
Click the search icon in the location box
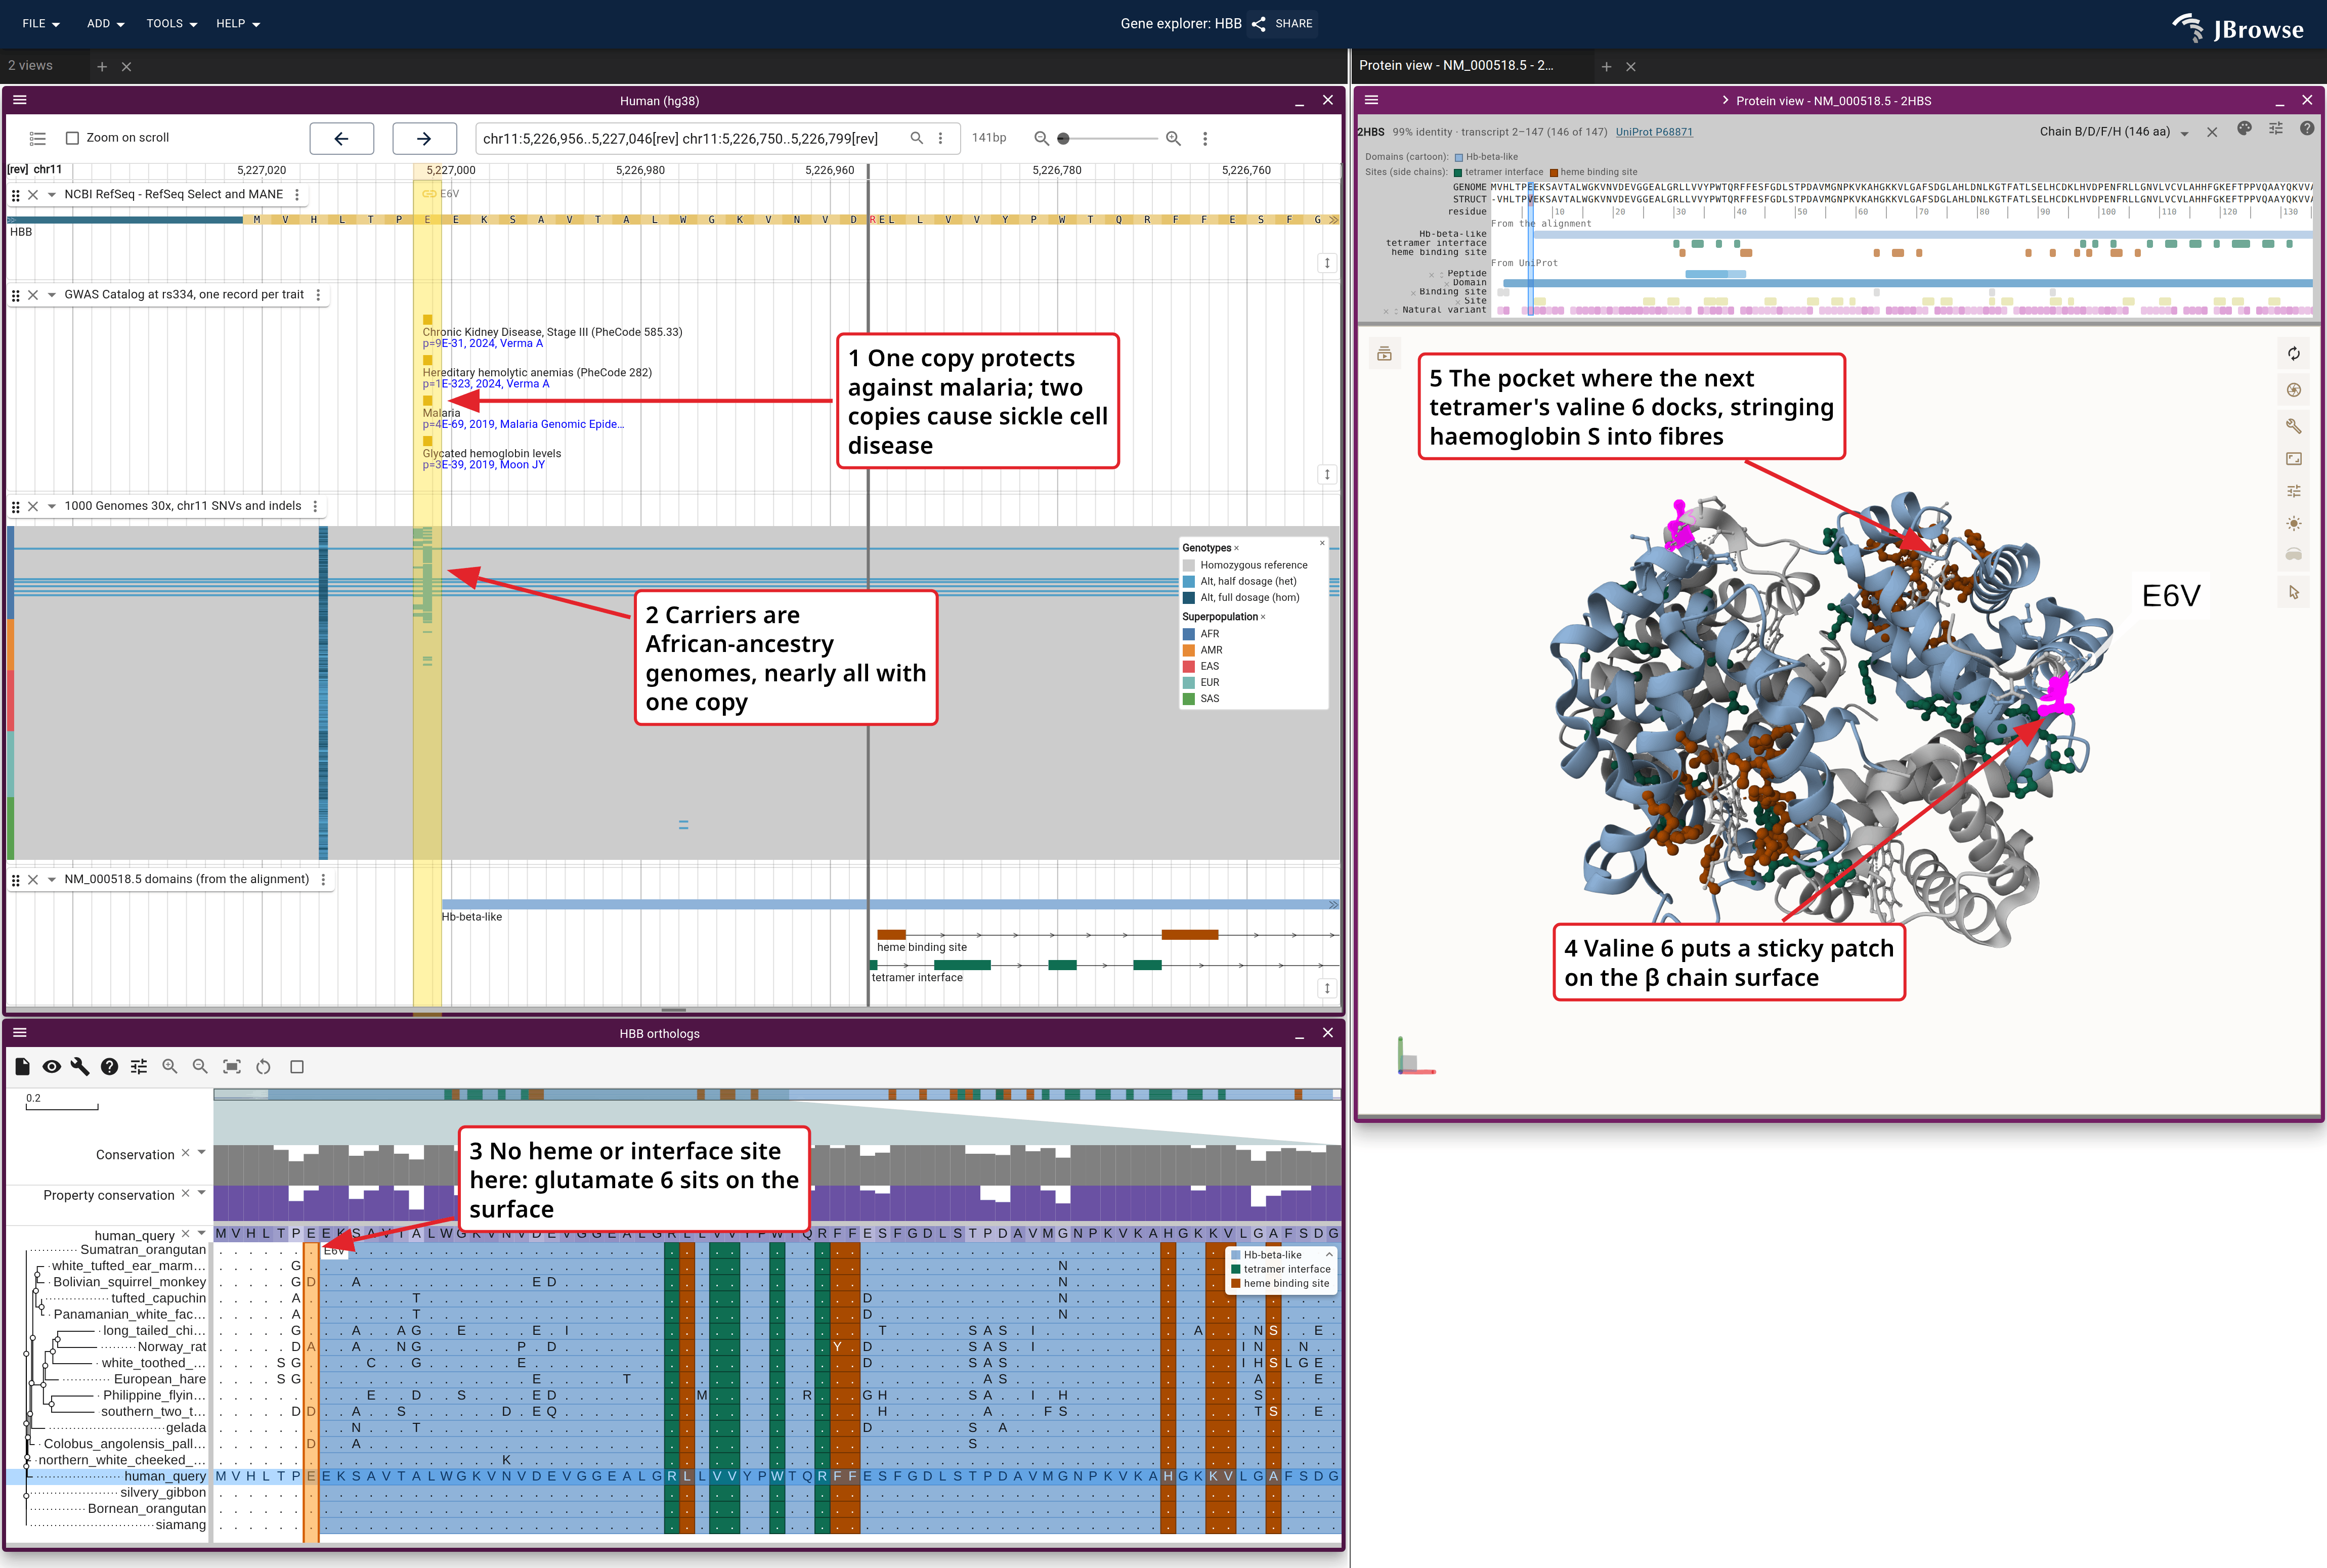click(x=916, y=138)
